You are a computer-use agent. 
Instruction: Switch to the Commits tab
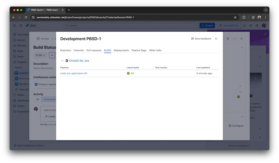coord(78,50)
